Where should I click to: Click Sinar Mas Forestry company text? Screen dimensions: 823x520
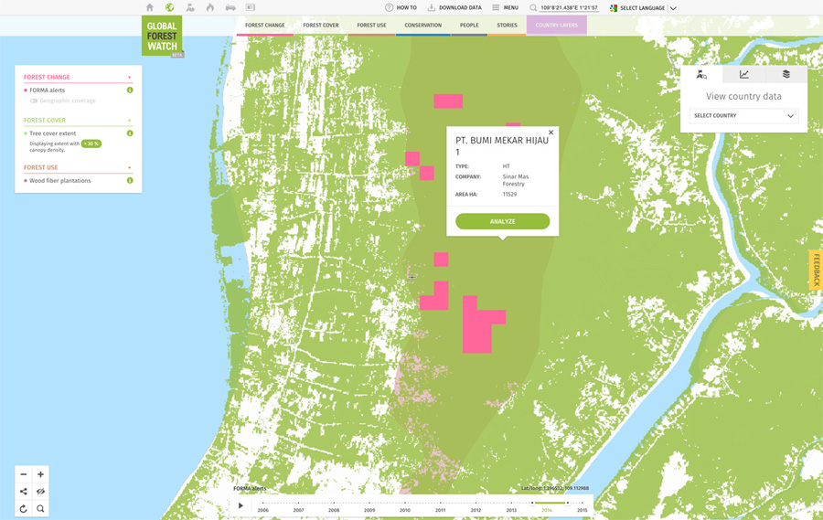515,180
